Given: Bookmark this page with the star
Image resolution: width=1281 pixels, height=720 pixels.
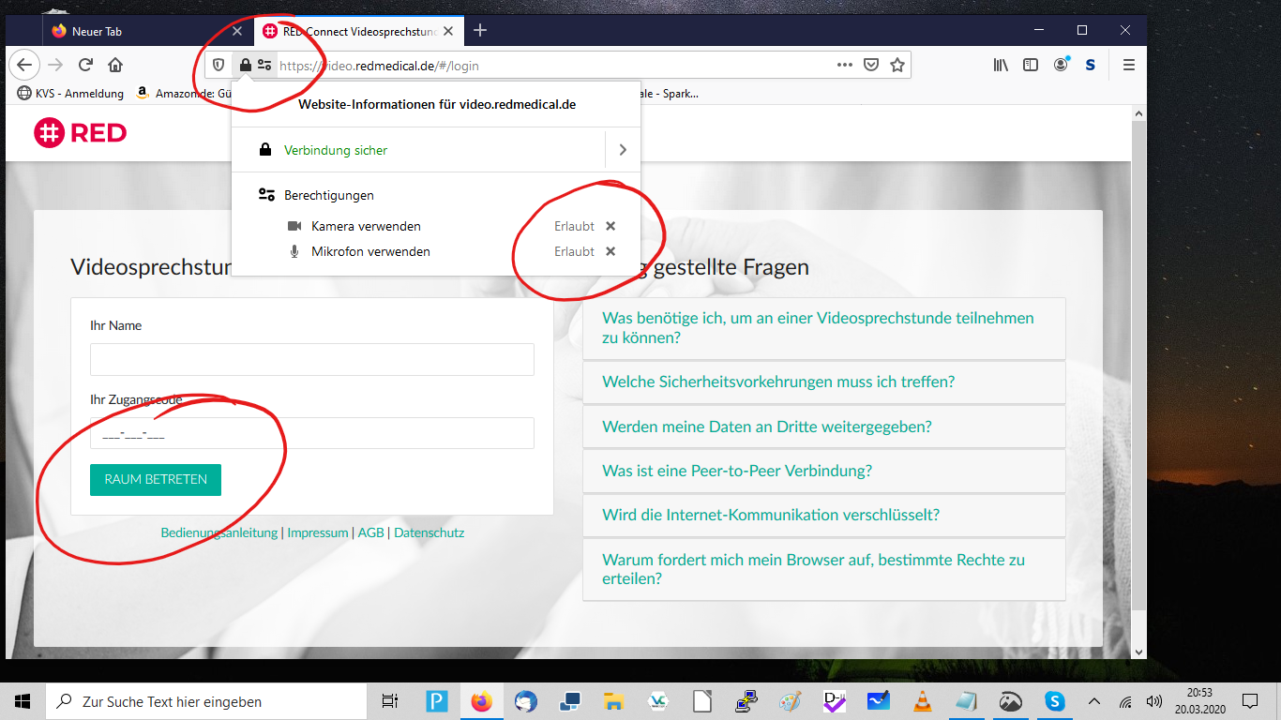Looking at the screenshot, I should click(x=897, y=65).
